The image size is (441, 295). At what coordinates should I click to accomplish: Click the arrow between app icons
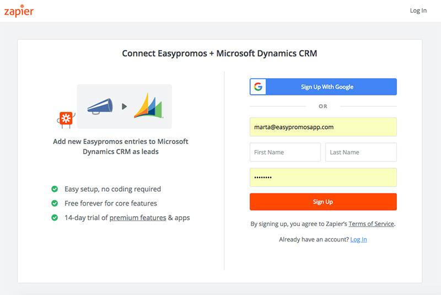point(125,106)
